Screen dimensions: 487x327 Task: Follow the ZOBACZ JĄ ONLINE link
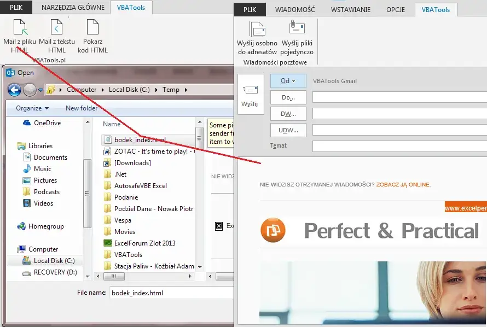click(x=403, y=185)
